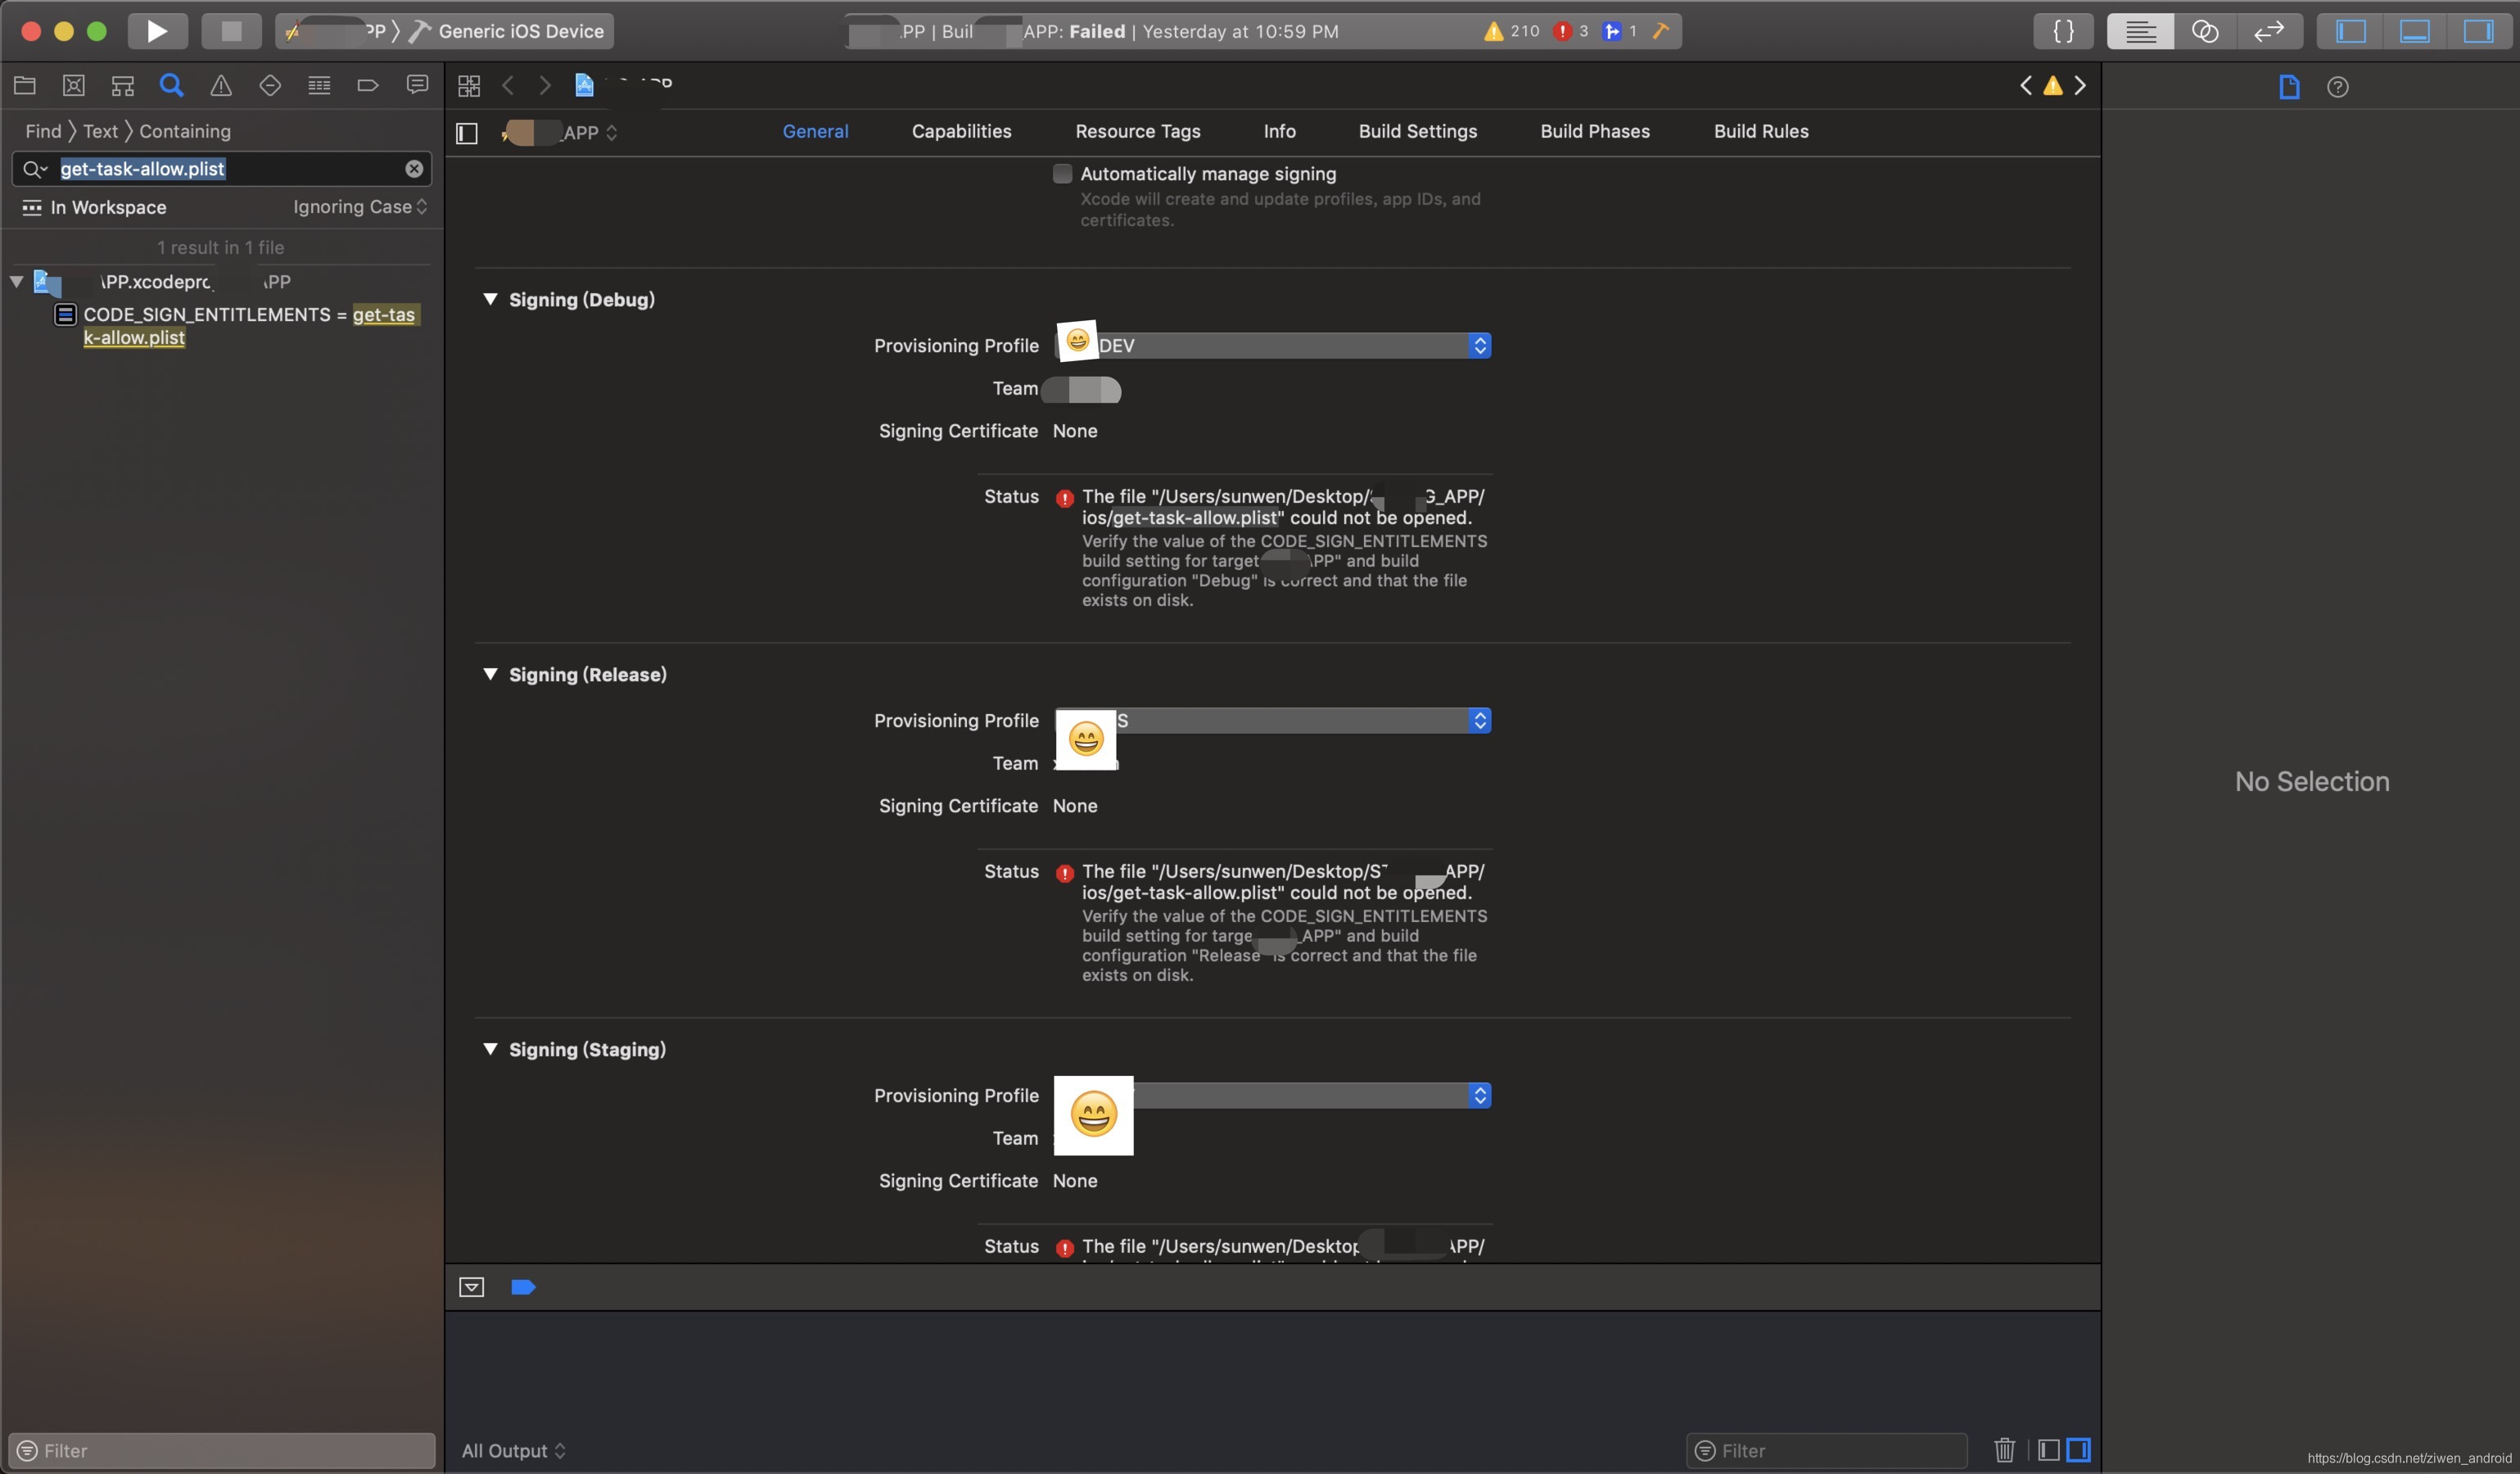Switch to the Version editor
This screenshot has height=1474, width=2520.
[x=2269, y=31]
